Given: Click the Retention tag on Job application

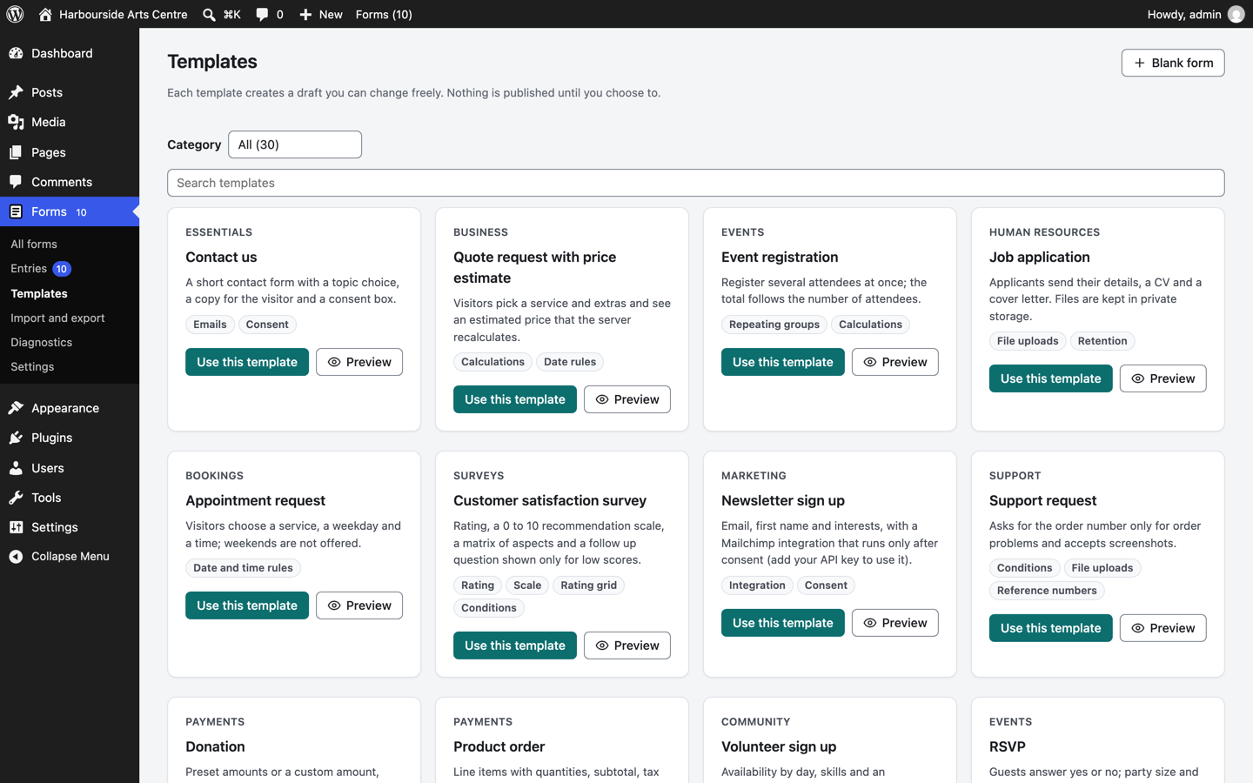Looking at the screenshot, I should coord(1102,341).
